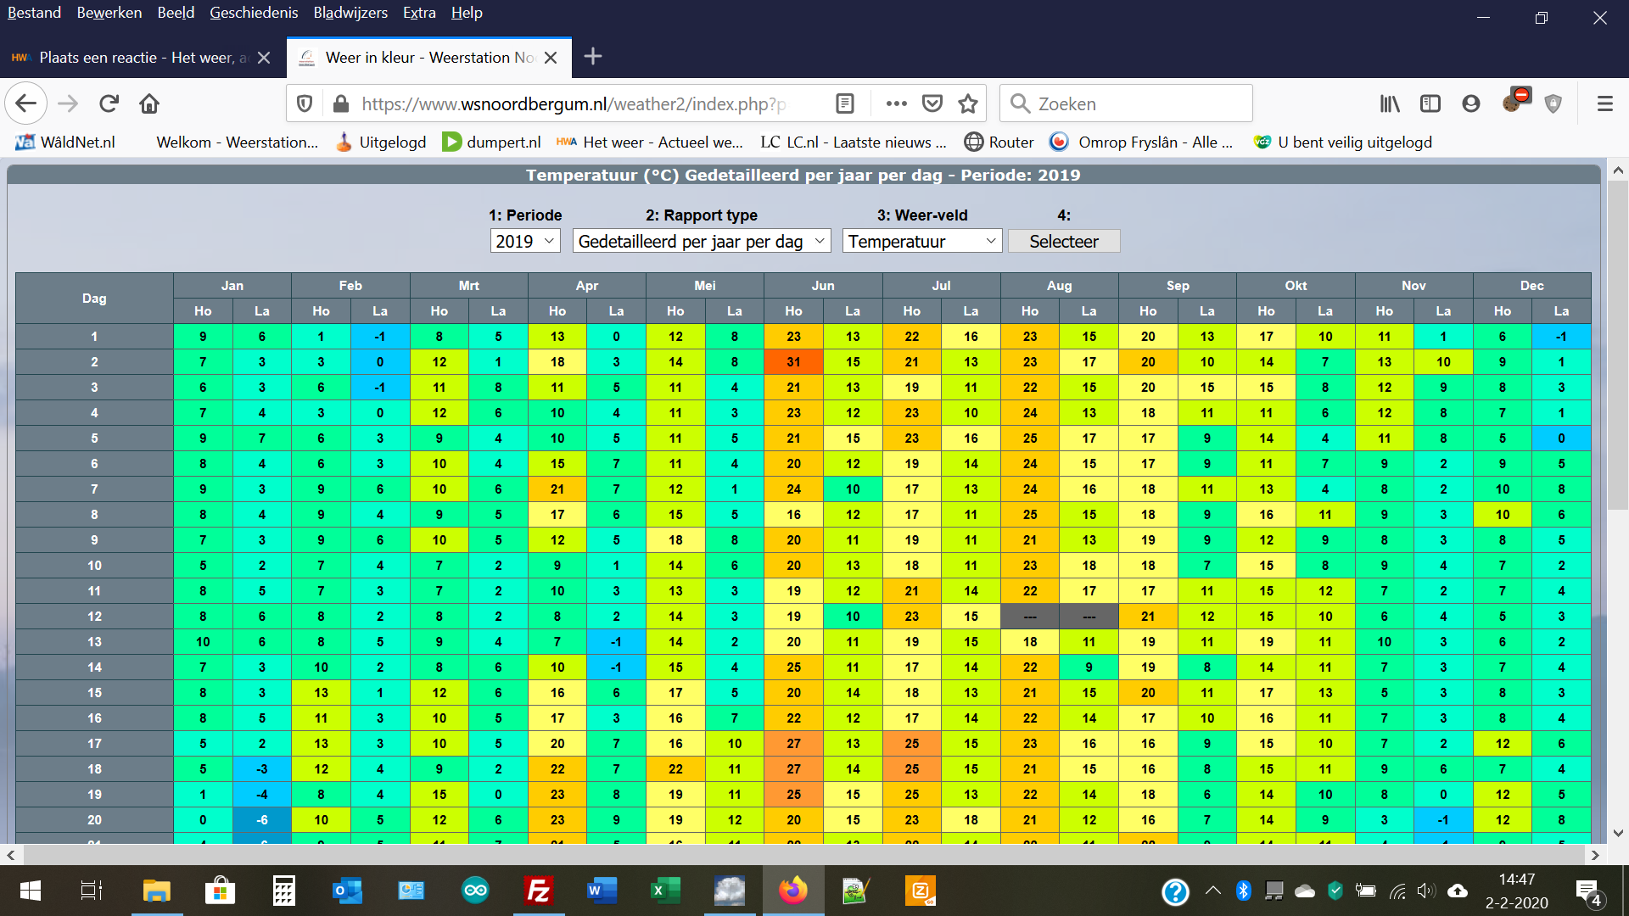1629x916 pixels.
Task: Switch to the Plaats een reactie tab
Action: 136,58
